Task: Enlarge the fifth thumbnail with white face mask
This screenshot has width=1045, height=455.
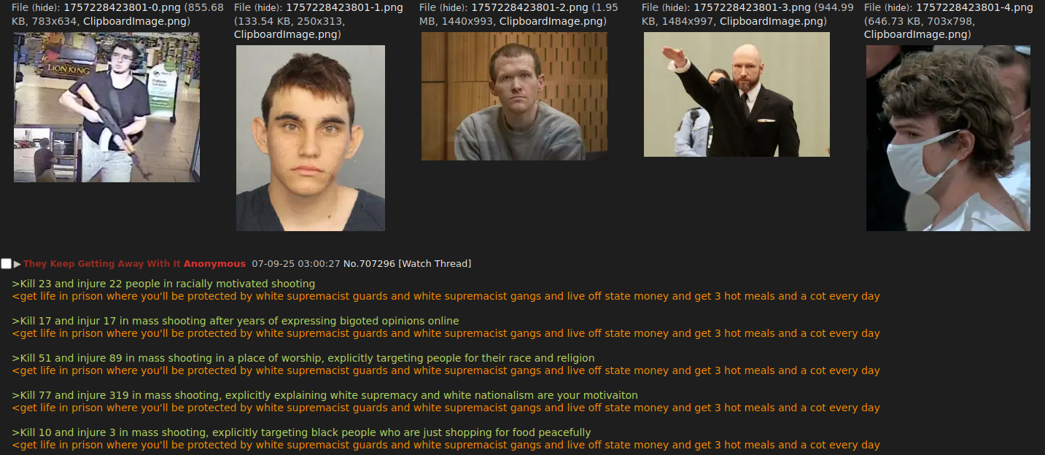Action: coord(948,138)
